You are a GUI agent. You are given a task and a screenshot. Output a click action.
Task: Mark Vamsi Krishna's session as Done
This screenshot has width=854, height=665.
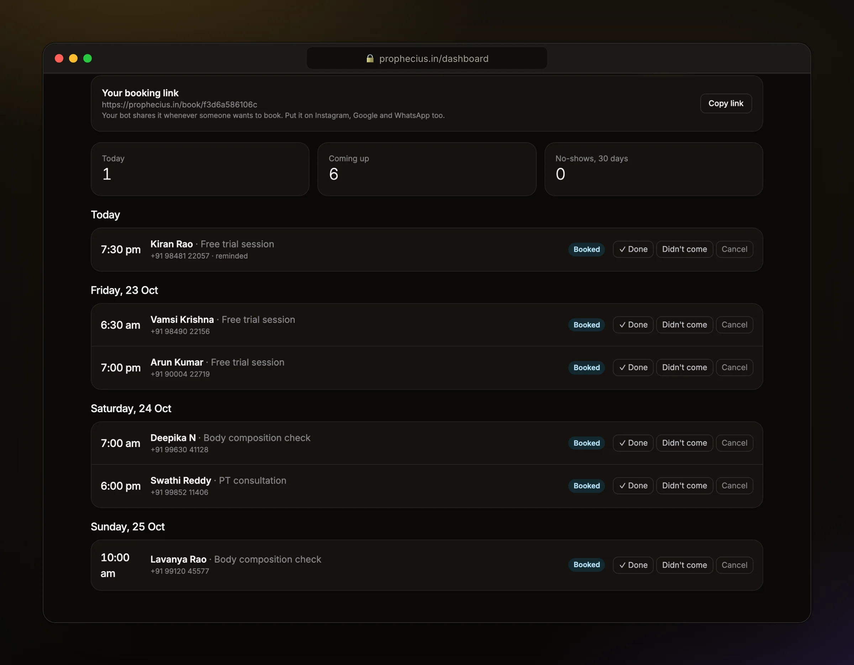click(x=633, y=325)
